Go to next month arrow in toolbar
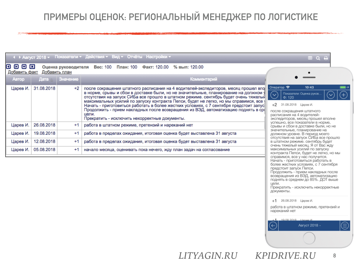Screen dimensions: 354x266 click(20, 57)
